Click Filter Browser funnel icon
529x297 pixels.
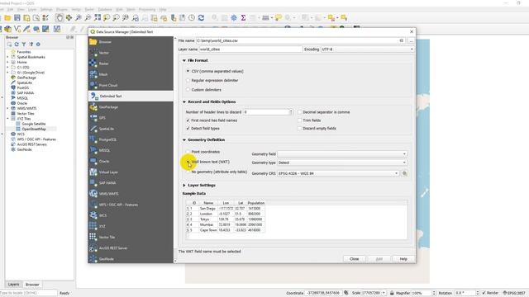tap(24, 44)
